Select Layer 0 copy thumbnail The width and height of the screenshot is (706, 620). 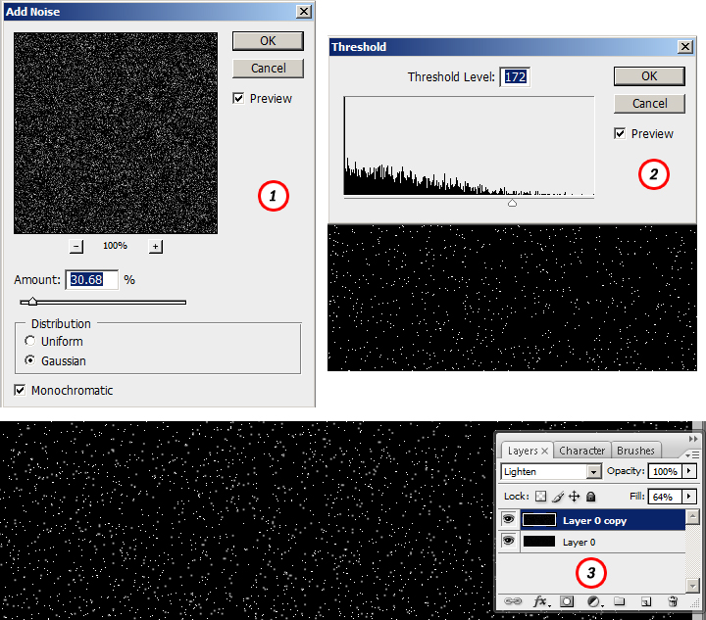click(539, 520)
